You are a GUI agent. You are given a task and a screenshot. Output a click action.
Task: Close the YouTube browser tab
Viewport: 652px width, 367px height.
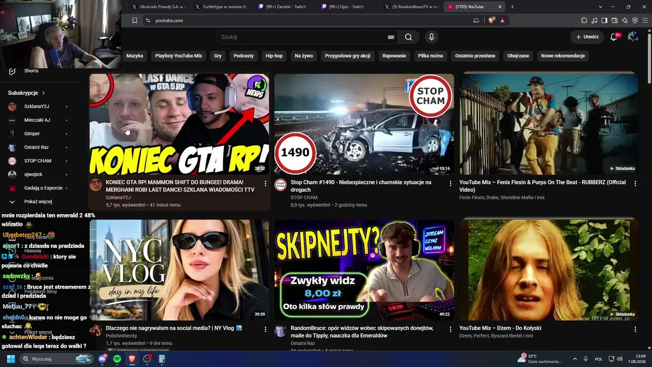[500, 7]
